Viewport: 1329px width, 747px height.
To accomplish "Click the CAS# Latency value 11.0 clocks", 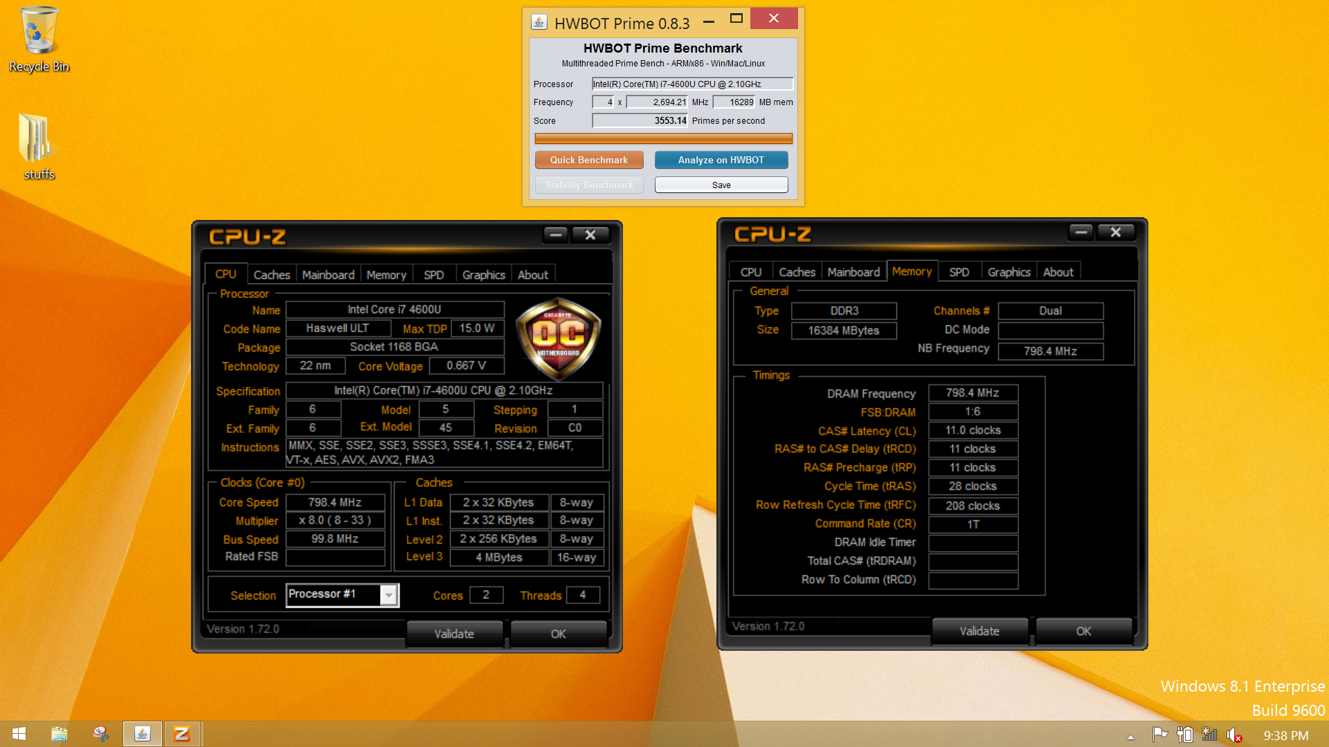I will click(973, 430).
